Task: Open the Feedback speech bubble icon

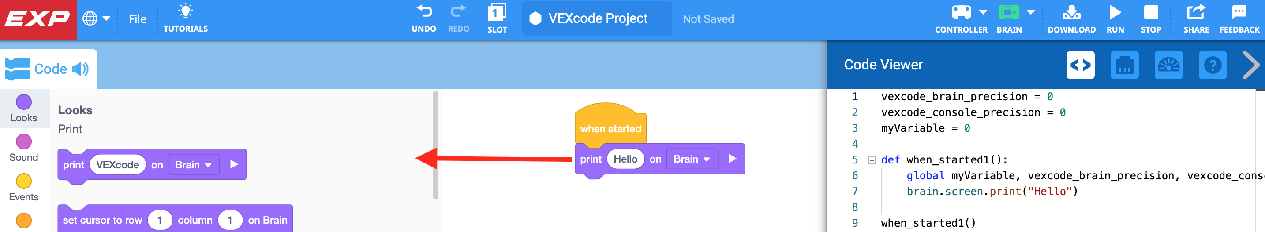Action: point(1239,13)
